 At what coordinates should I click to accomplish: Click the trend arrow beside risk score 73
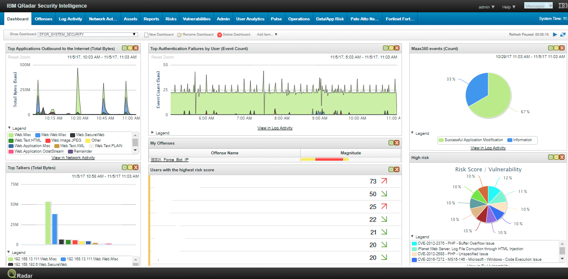coord(384,181)
